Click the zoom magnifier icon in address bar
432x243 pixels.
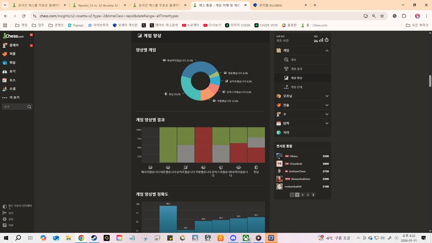click(373, 16)
